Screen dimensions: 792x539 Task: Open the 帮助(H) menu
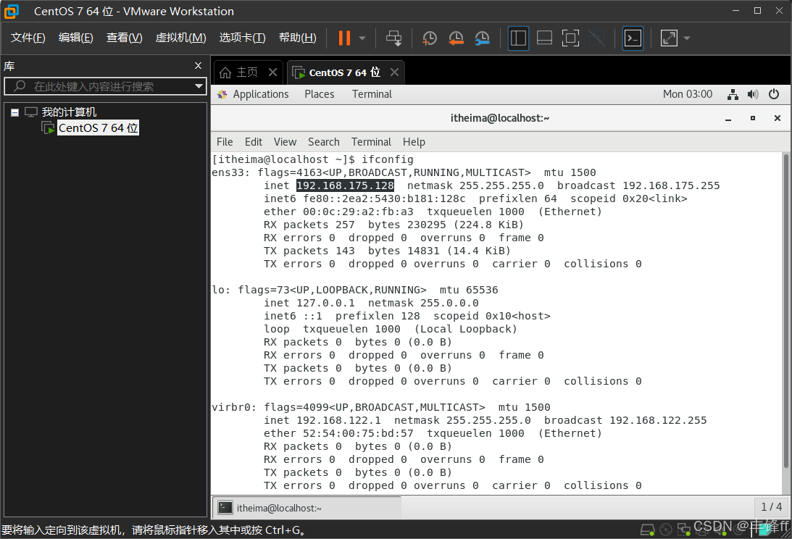pos(298,38)
